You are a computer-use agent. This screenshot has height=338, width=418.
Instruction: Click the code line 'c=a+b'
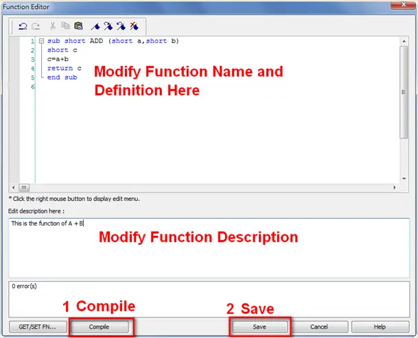58,59
